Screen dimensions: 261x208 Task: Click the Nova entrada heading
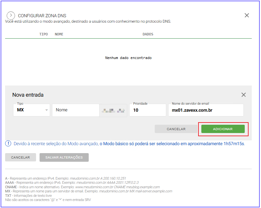click(x=28, y=95)
